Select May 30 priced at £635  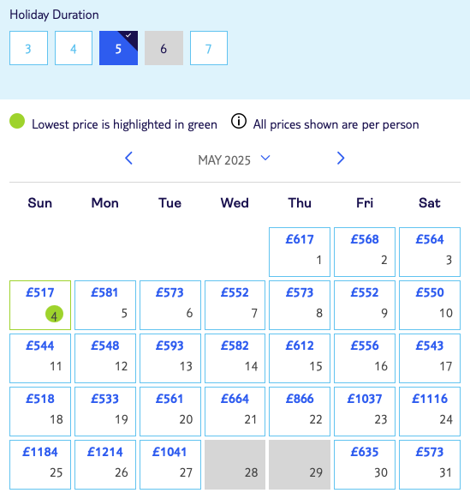[365, 465]
